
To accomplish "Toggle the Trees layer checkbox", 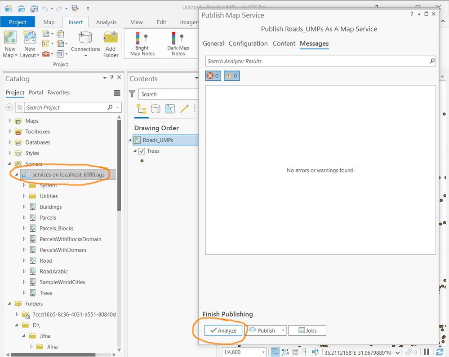I will (x=142, y=151).
